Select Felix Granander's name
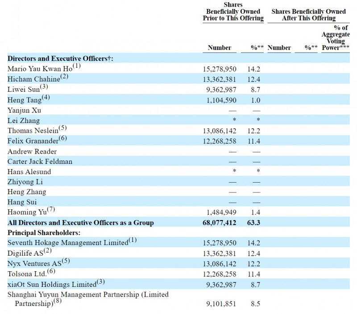This screenshot has width=357, height=314. pyautogui.click(x=33, y=141)
